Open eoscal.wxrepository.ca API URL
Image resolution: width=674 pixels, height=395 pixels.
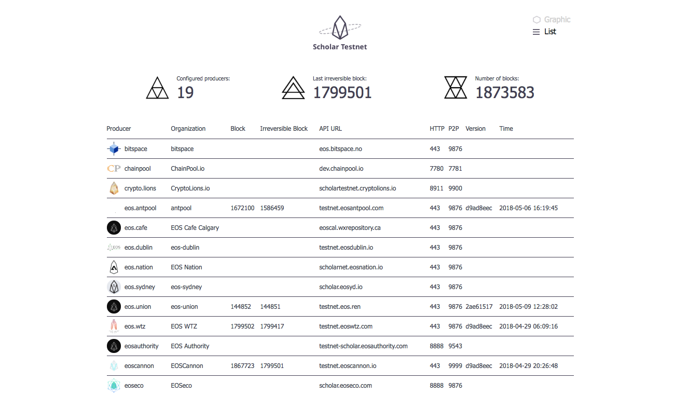[x=350, y=228]
